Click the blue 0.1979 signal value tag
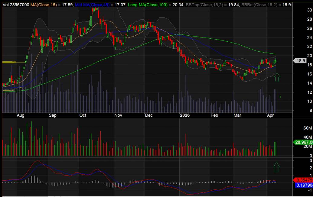 [x=304, y=185]
